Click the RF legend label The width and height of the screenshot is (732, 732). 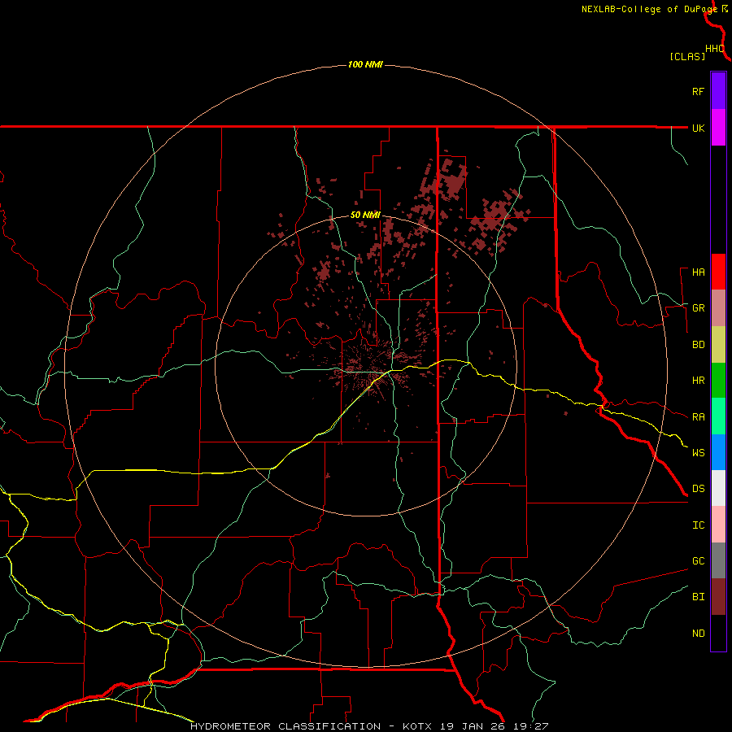[x=699, y=91]
